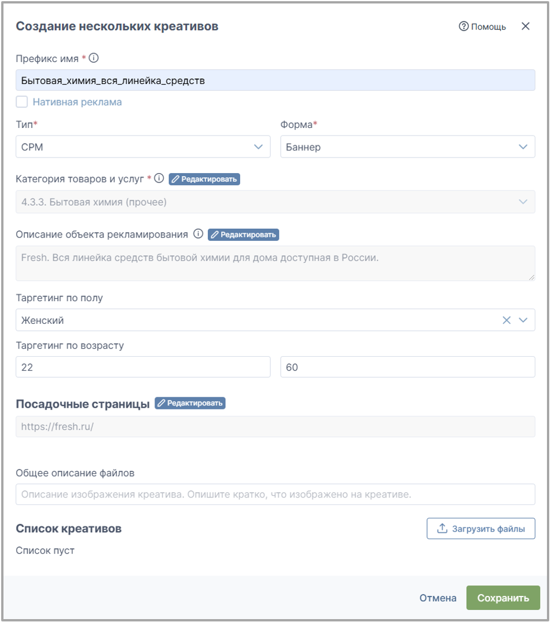Viewport: 551px width, 622px height.
Task: Click the green Сохранить button
Action: (503, 598)
